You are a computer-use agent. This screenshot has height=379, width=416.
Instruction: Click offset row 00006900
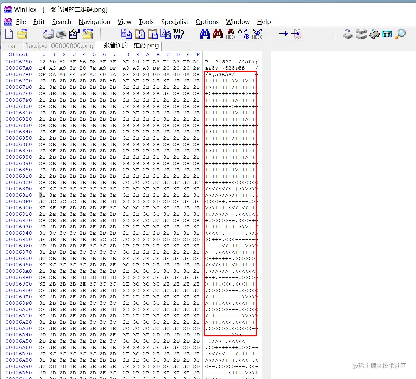pos(19,208)
